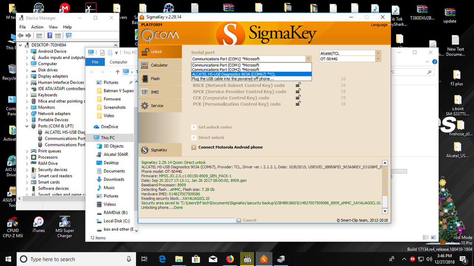Image resolution: width=474 pixels, height=266 pixels.
Task: Open the File tab in File Explorer
Action: click(95, 62)
